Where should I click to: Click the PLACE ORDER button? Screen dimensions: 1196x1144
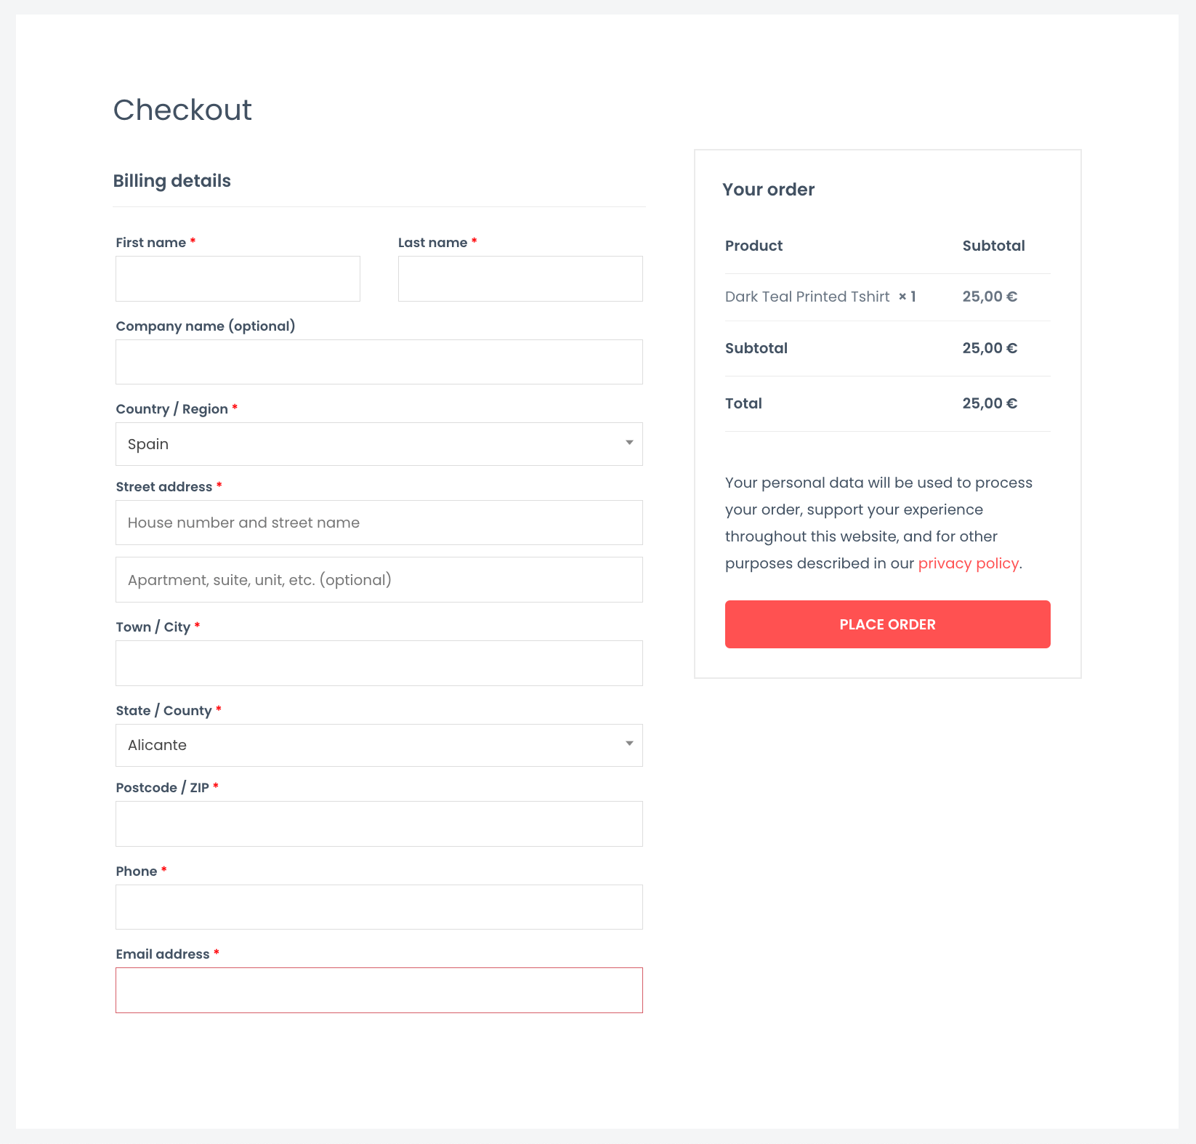pyautogui.click(x=888, y=624)
